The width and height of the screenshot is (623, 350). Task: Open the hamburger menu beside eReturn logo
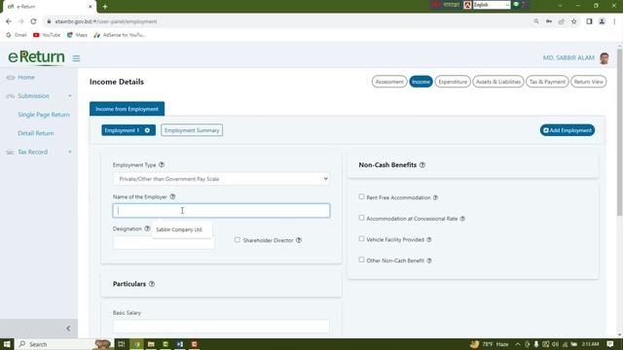point(76,58)
